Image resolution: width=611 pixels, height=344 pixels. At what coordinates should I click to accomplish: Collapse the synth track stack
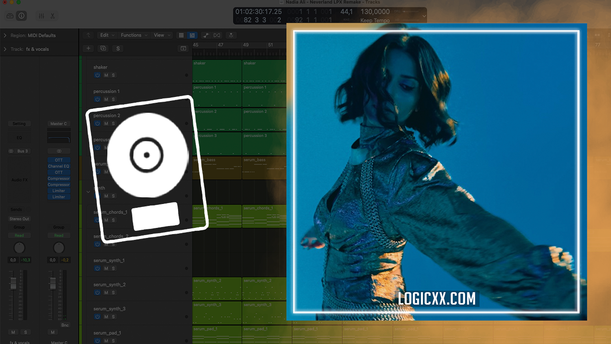click(88, 192)
